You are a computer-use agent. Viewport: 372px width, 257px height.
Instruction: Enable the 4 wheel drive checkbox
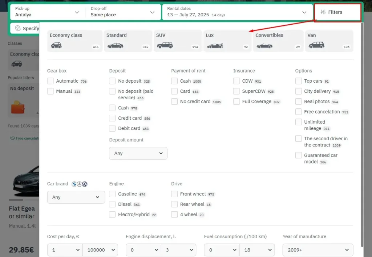click(174, 214)
